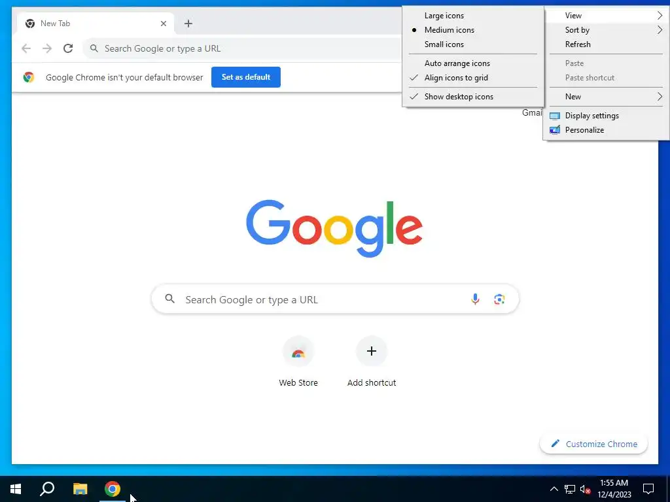
Task: Click the Chrome taskbar icon
Action: [x=113, y=489]
